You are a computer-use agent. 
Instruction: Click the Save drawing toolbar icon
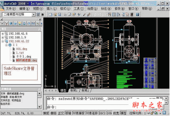click(59, 15)
